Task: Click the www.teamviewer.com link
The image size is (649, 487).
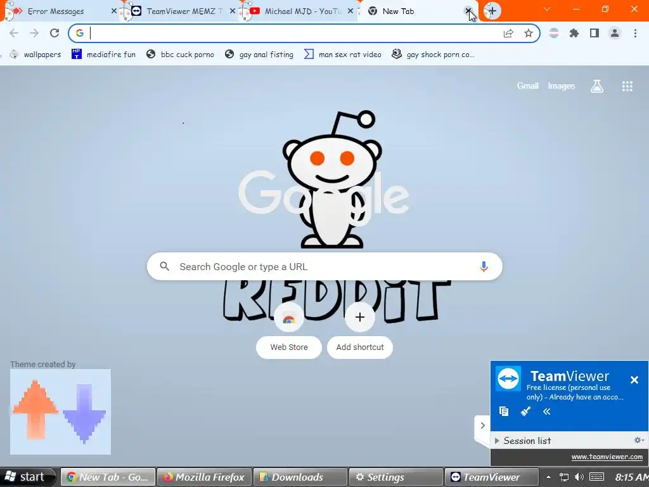Action: (x=607, y=457)
